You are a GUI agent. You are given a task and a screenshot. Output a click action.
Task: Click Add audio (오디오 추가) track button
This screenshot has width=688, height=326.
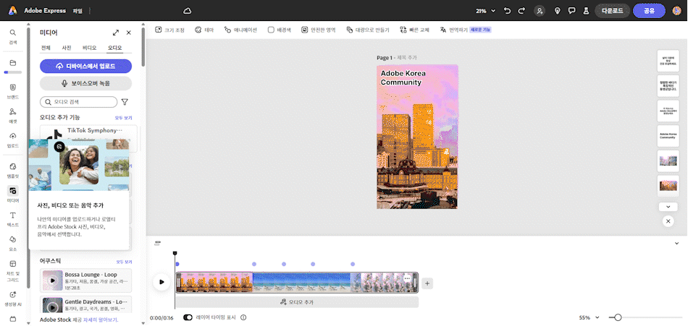point(297,302)
